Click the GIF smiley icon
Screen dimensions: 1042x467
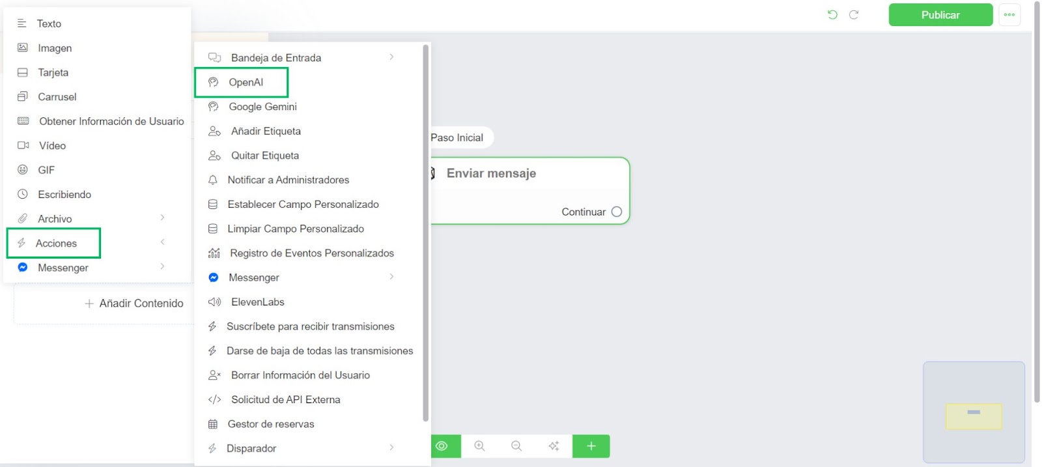(x=22, y=170)
